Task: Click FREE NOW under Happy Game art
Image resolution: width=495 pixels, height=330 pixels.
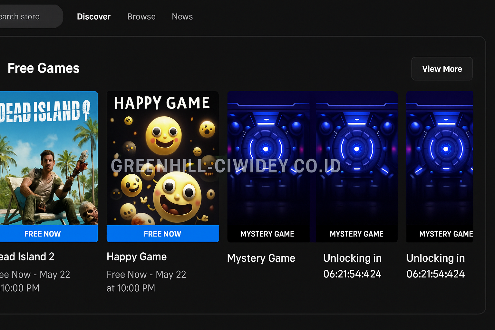Action: [x=163, y=234]
